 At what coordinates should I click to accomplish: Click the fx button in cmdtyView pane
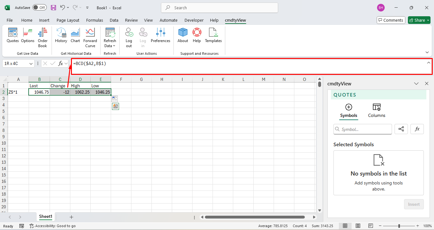pos(417,129)
